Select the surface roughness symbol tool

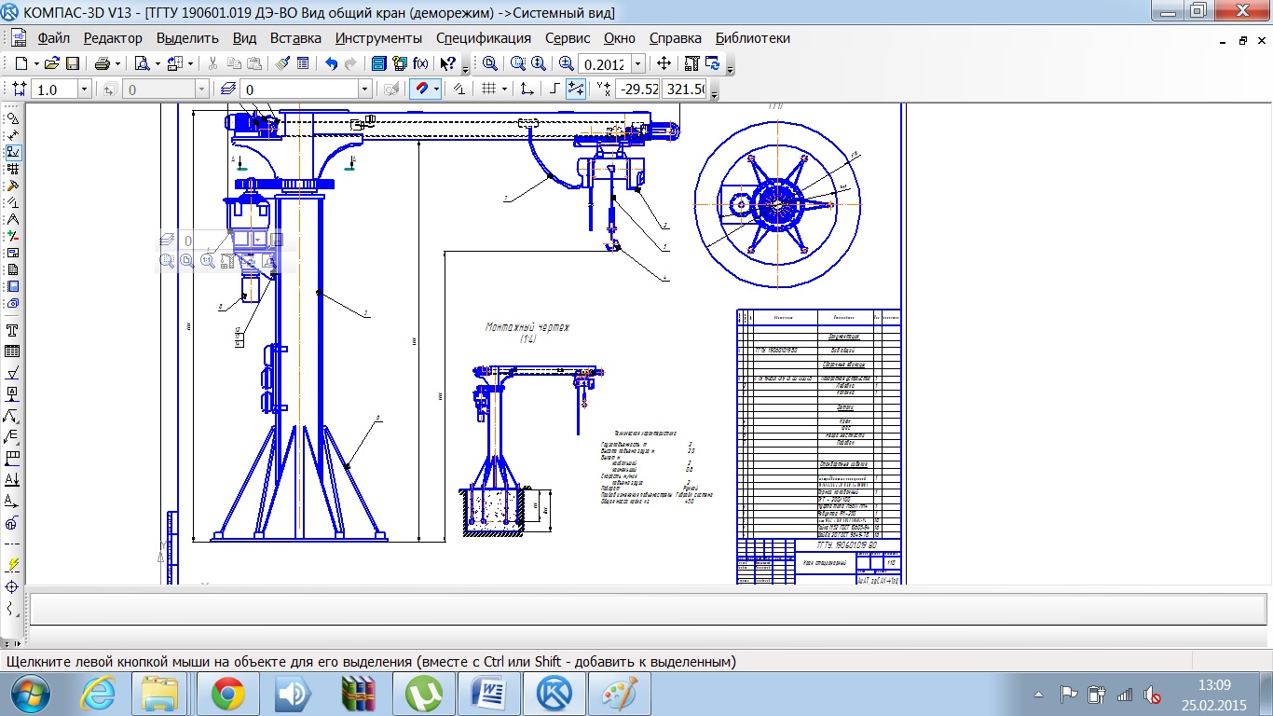[13, 374]
